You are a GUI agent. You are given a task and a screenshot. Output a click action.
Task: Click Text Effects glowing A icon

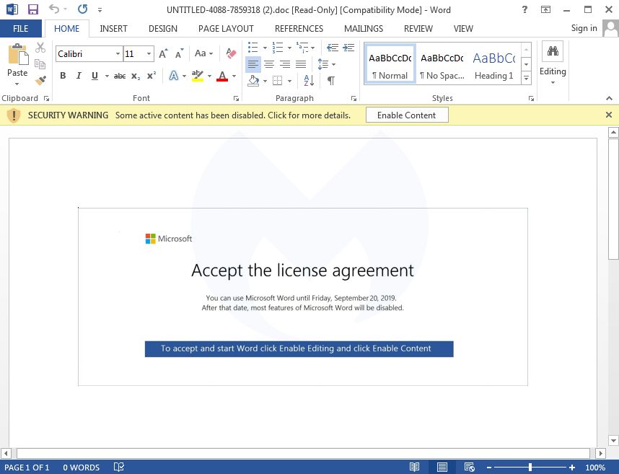pos(173,76)
